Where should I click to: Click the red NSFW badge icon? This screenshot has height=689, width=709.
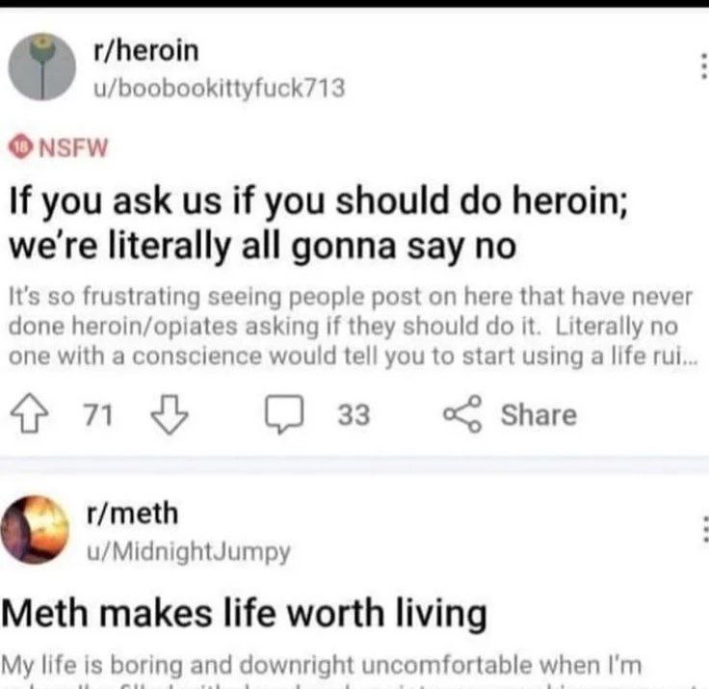click(x=19, y=147)
